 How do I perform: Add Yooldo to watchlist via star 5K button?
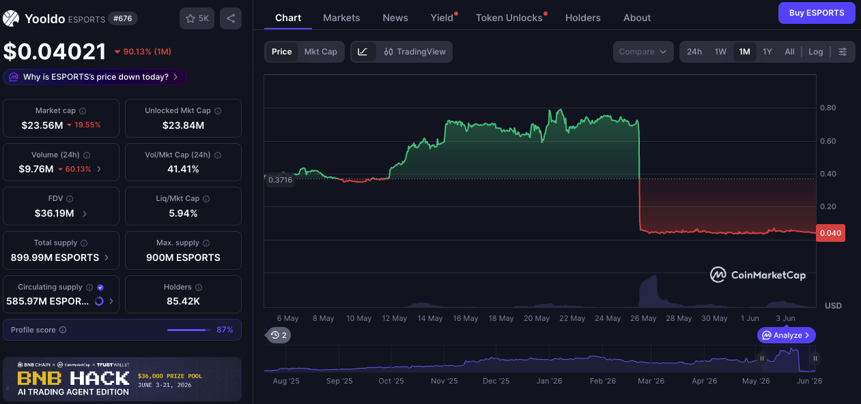197,18
